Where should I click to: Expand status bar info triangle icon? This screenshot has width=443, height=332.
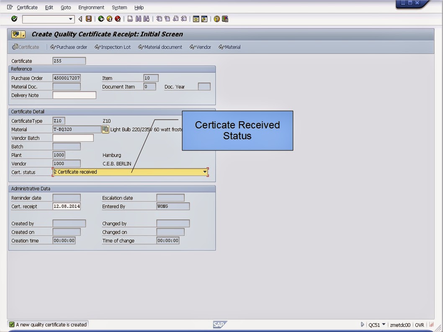(x=363, y=324)
